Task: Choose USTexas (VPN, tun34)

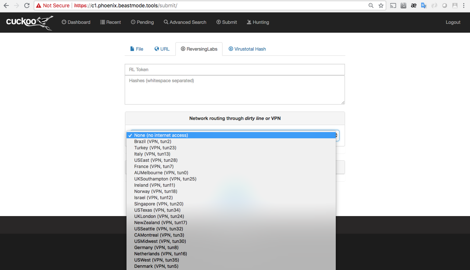Action: click(x=231, y=210)
